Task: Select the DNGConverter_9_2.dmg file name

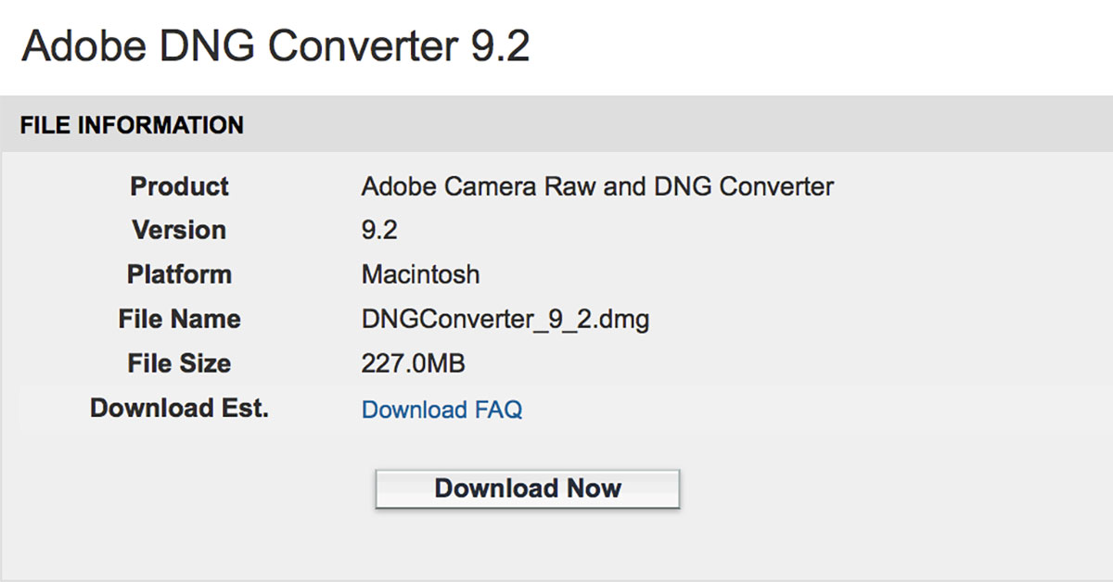Action: [505, 319]
